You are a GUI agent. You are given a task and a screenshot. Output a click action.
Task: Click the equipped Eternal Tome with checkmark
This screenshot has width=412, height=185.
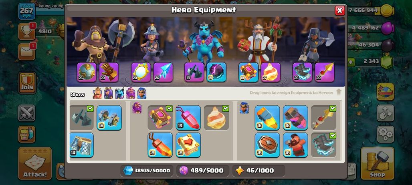(x=160, y=118)
